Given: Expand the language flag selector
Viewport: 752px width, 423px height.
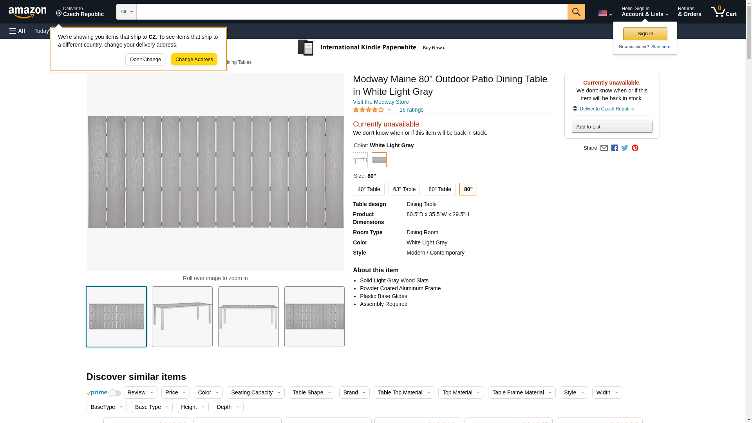Looking at the screenshot, I should tap(605, 13).
